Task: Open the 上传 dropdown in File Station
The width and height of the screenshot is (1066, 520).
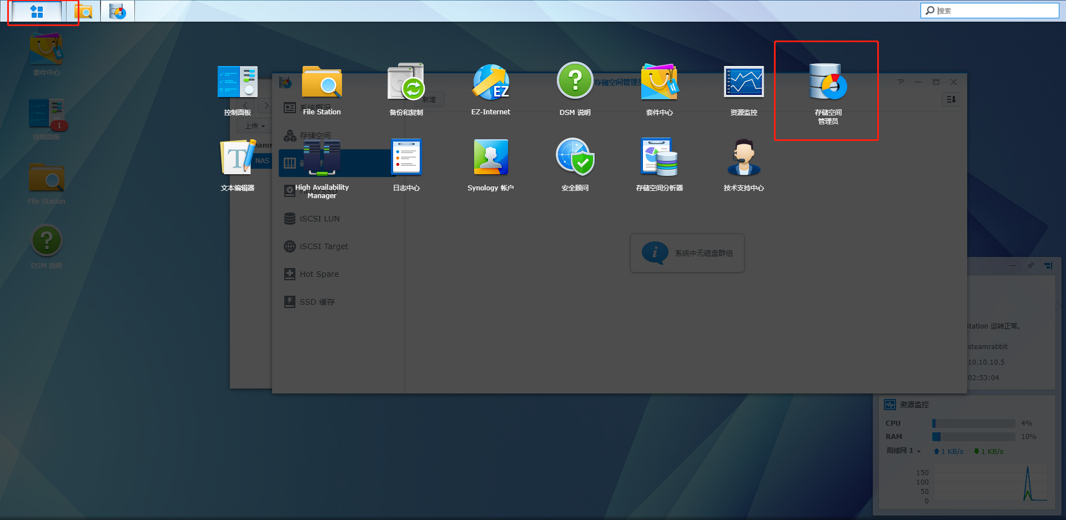Action: point(254,126)
